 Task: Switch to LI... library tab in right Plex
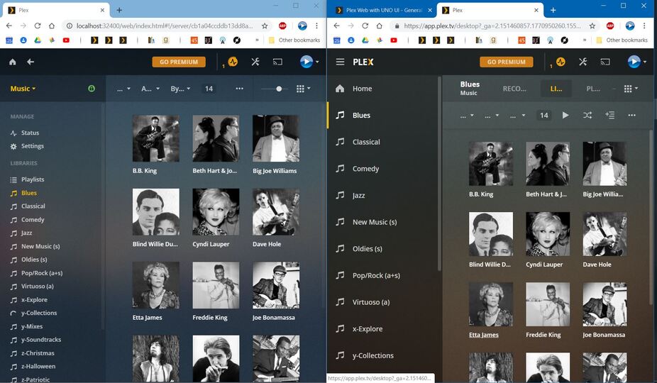click(x=556, y=89)
